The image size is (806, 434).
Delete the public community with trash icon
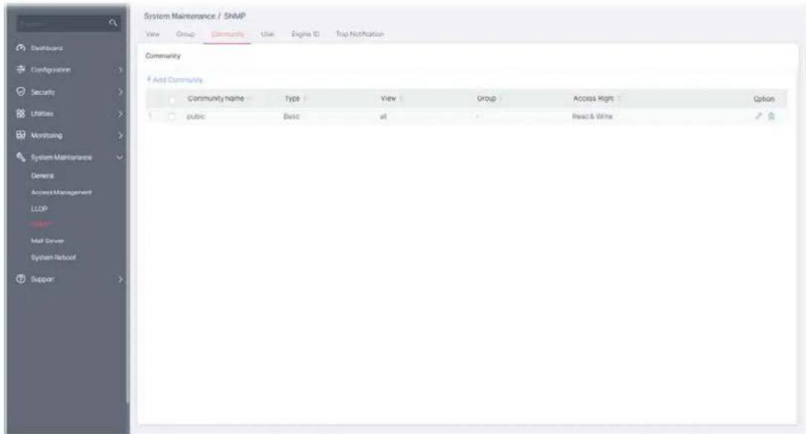tap(771, 116)
